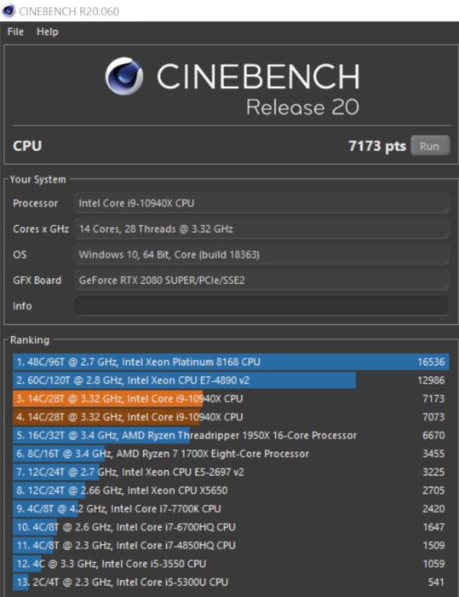Open the Help menu

pyautogui.click(x=48, y=32)
